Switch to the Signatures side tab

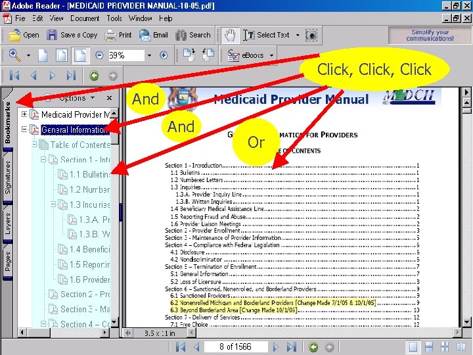click(x=7, y=177)
